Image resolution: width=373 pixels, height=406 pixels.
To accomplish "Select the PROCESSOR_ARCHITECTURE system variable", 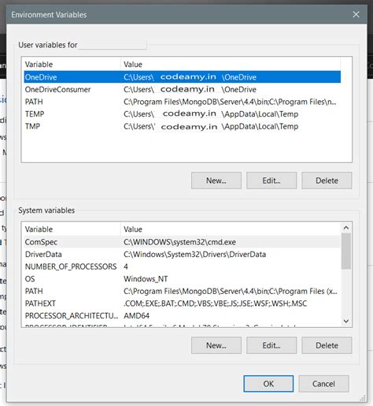I will pos(183,315).
